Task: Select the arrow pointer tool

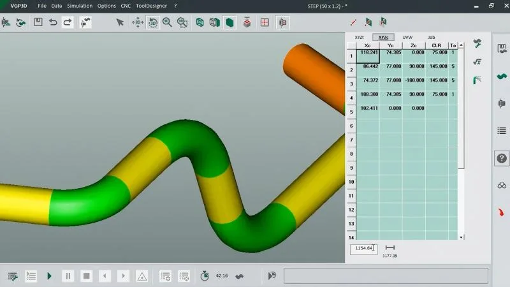Action: click(120, 22)
